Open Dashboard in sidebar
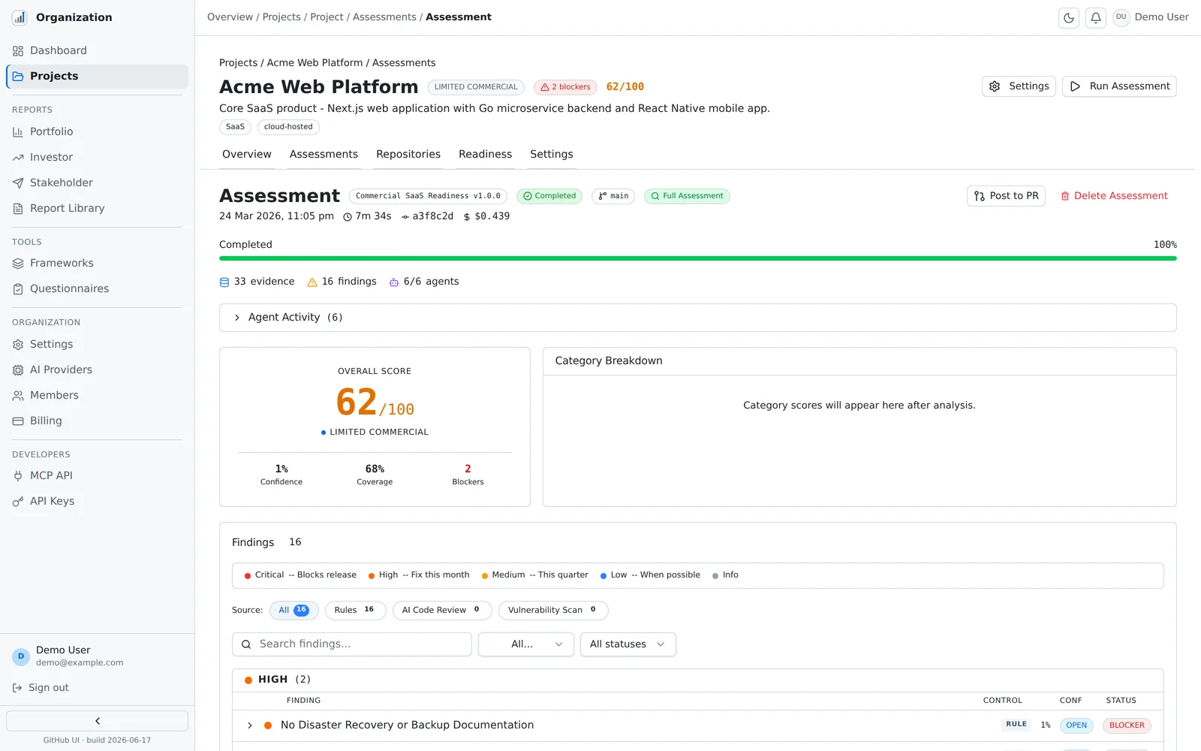Screen dimensions: 1201x751 point(97,50)
